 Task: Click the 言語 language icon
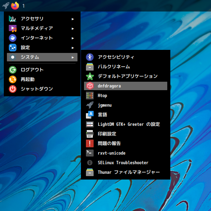[x=90, y=115]
